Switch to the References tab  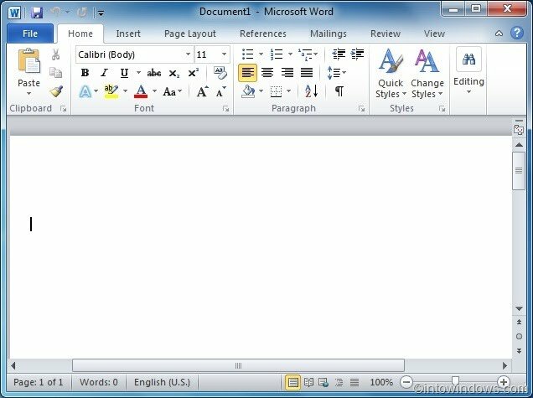(x=263, y=34)
